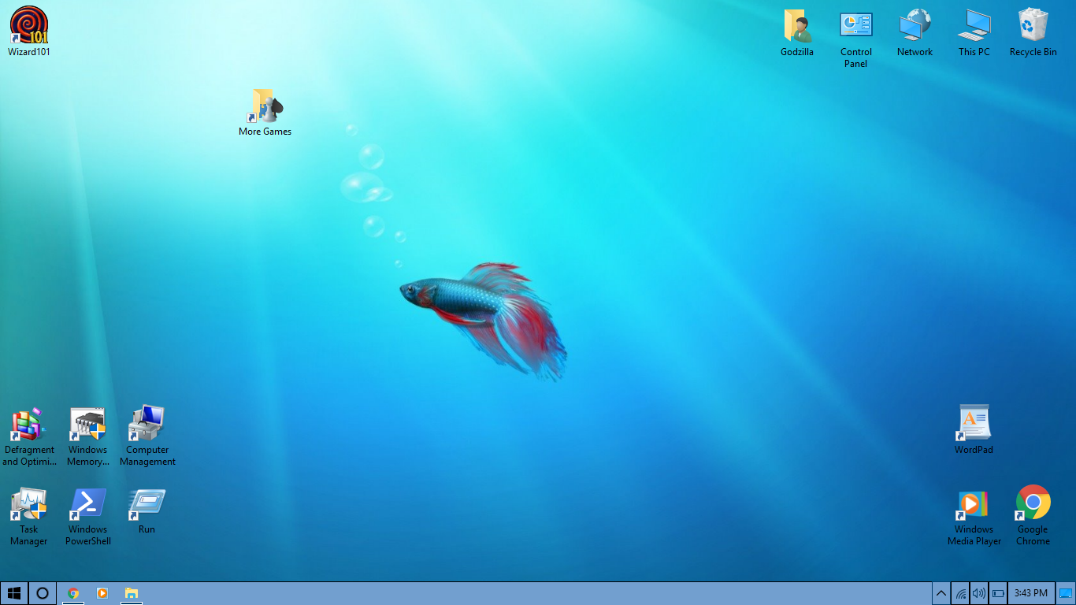Viewport: 1076px width, 605px height.
Task: Open the 3:43 PM clock flyout
Action: tap(1031, 593)
